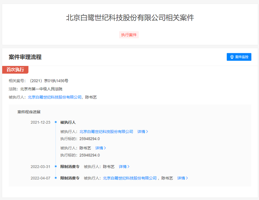Viewport: 259px width, 200px height.
Task: Click 限制消费令 label for 2022-04-07
Action: point(70,178)
